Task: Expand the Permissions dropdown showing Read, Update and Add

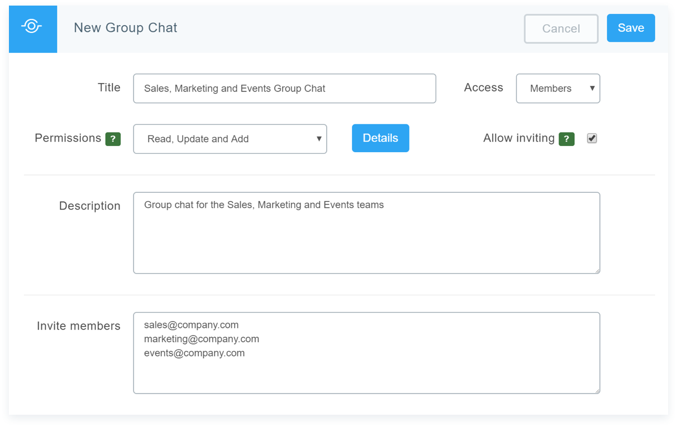Action: coord(230,139)
